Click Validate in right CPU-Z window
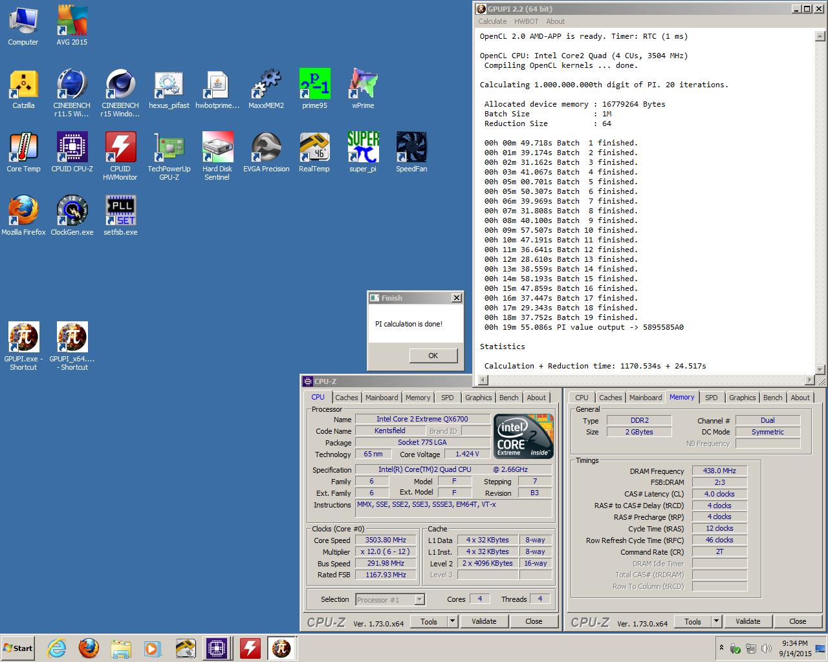 748,621
